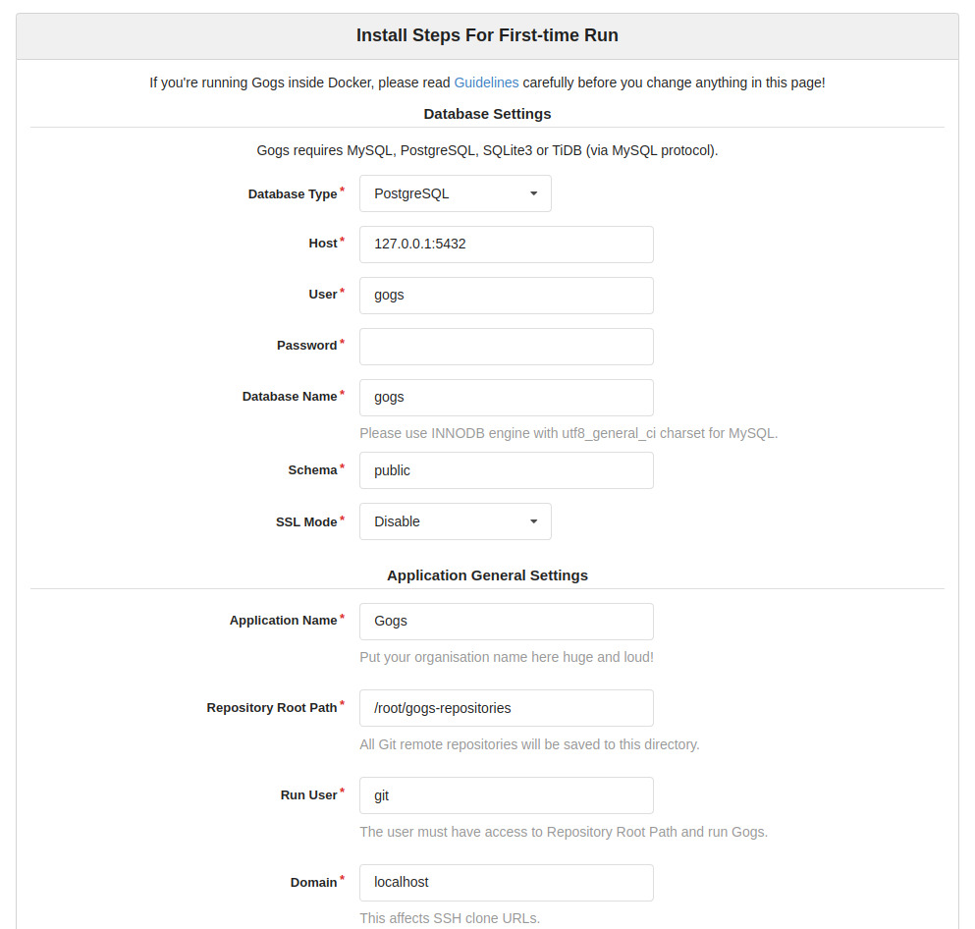Click the Database Type label
The height and width of the screenshot is (929, 975).
[x=293, y=194]
